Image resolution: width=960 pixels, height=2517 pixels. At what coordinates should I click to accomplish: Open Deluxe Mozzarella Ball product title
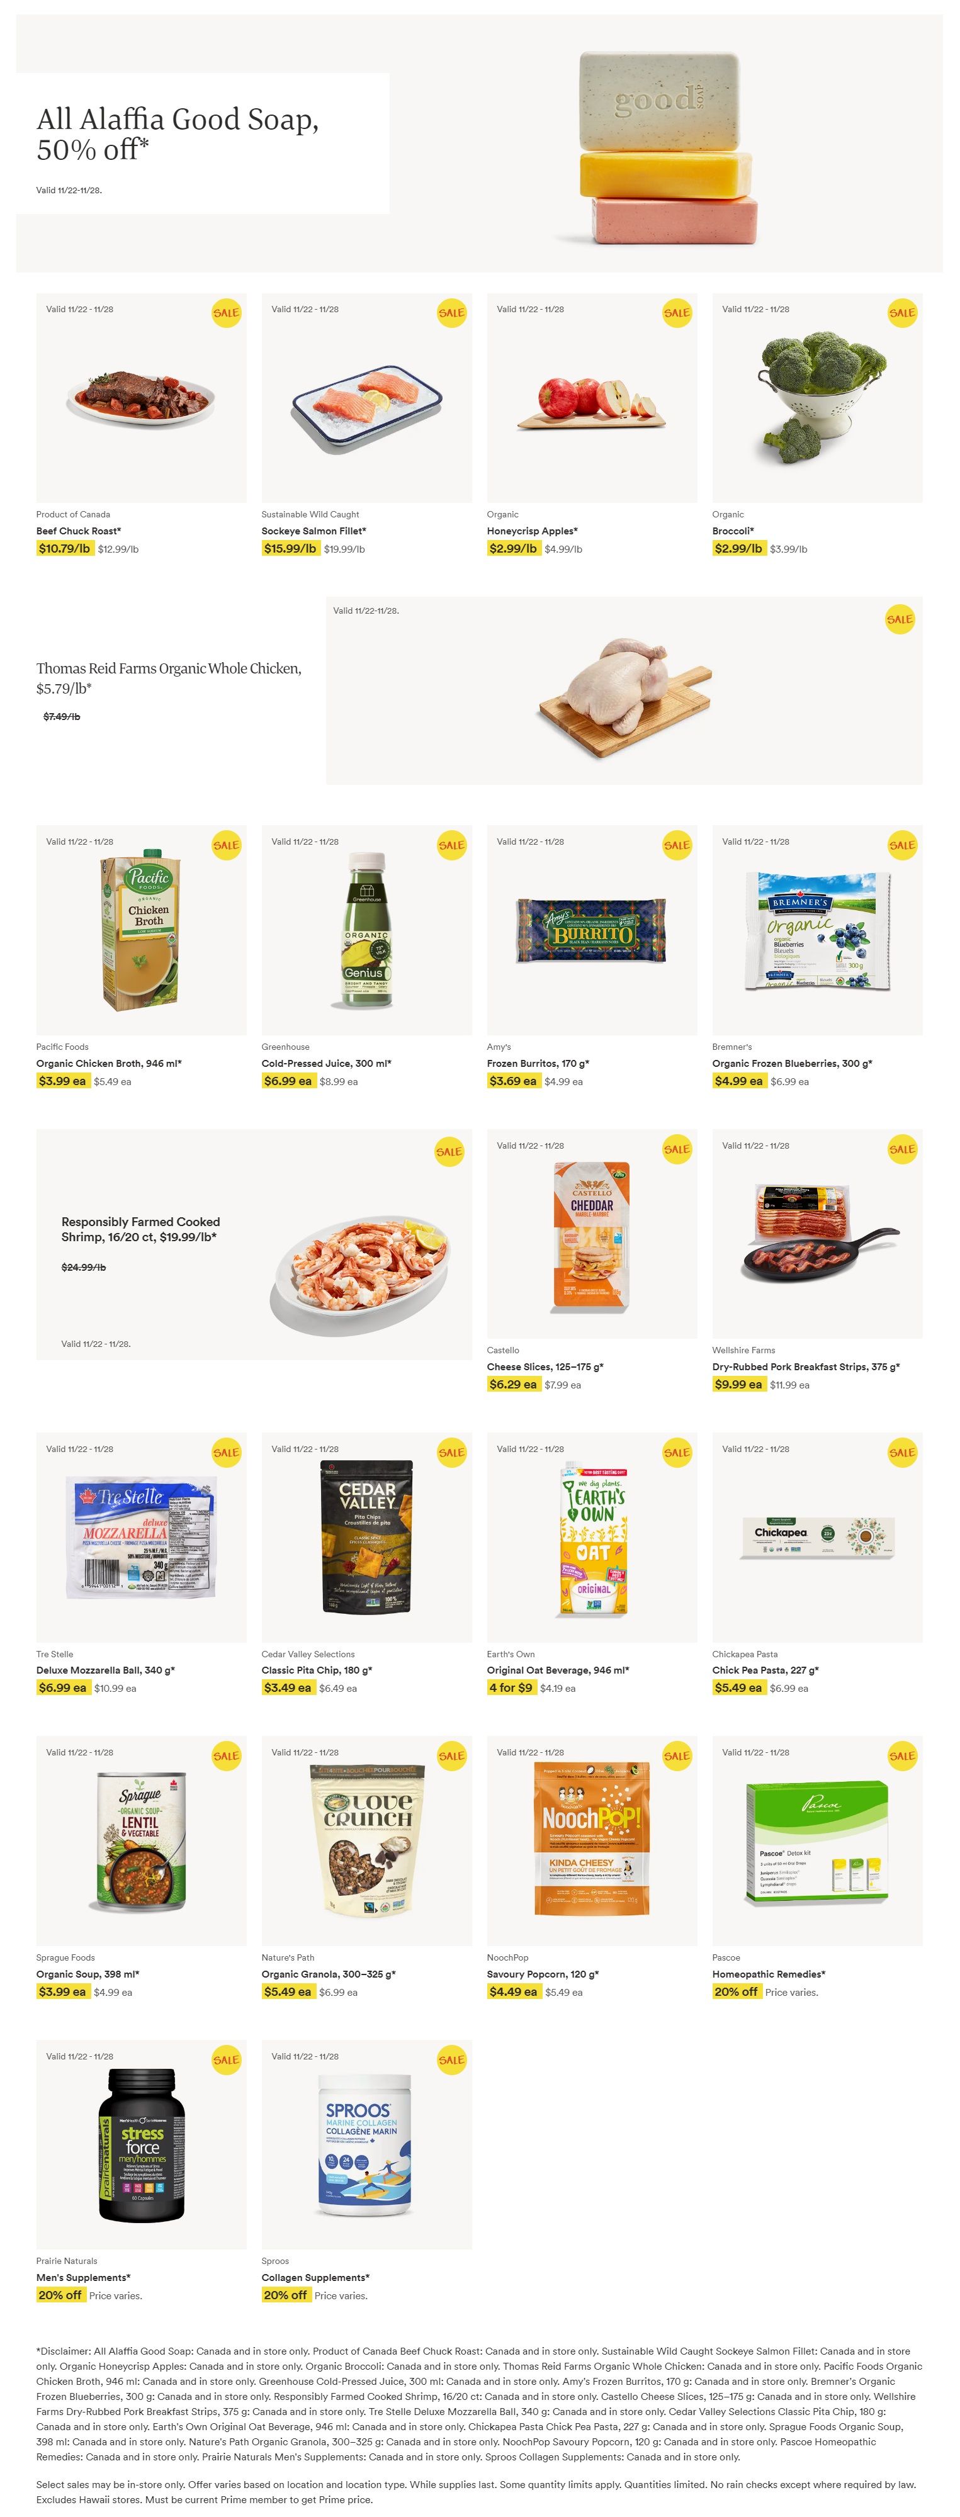[x=106, y=1670]
